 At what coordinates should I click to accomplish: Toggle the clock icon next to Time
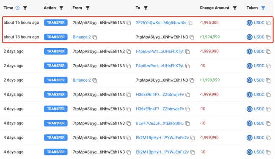[17, 8]
